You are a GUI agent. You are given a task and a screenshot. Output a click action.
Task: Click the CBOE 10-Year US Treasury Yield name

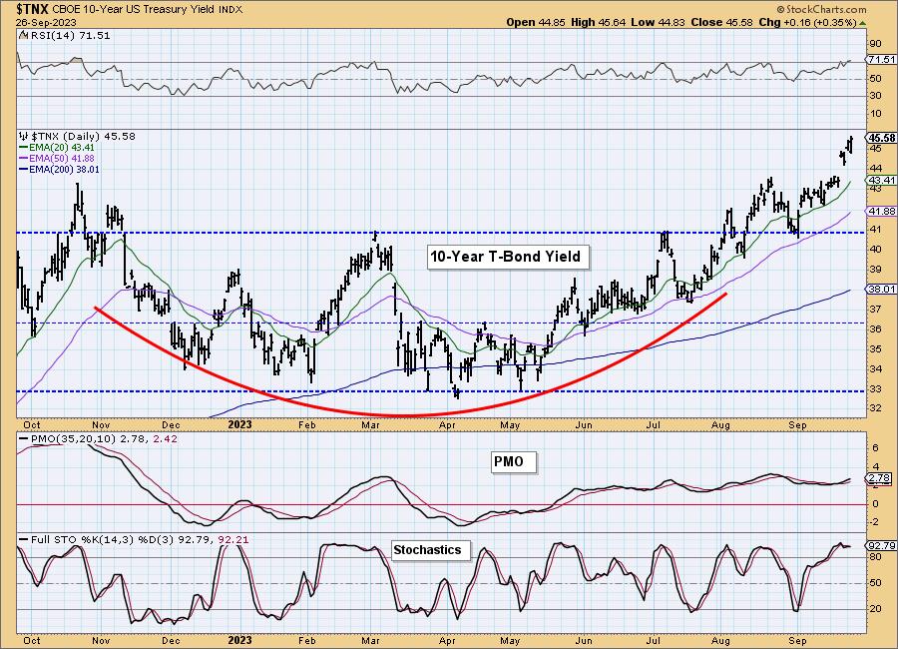[134, 10]
